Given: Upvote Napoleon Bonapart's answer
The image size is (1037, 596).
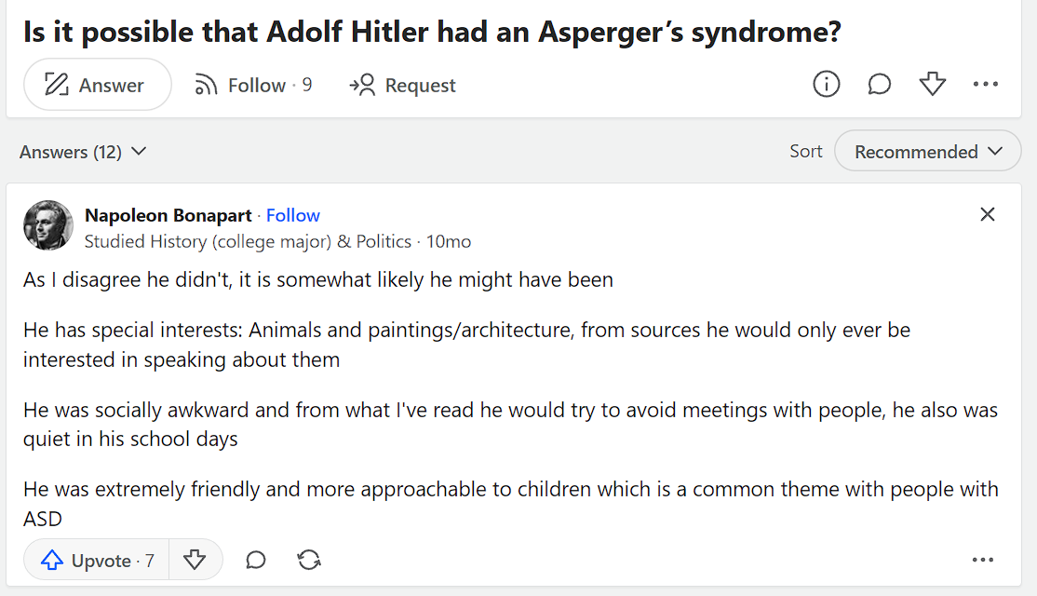Looking at the screenshot, I should pyautogui.click(x=97, y=561).
